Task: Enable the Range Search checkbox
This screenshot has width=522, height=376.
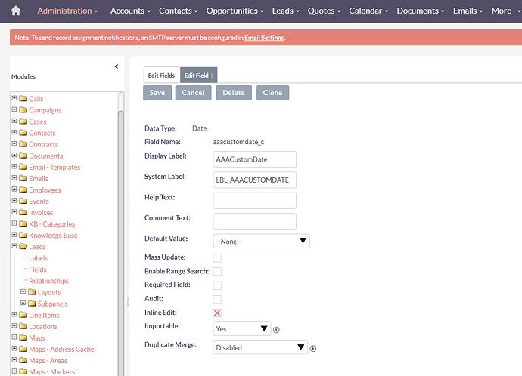Action: pos(217,271)
